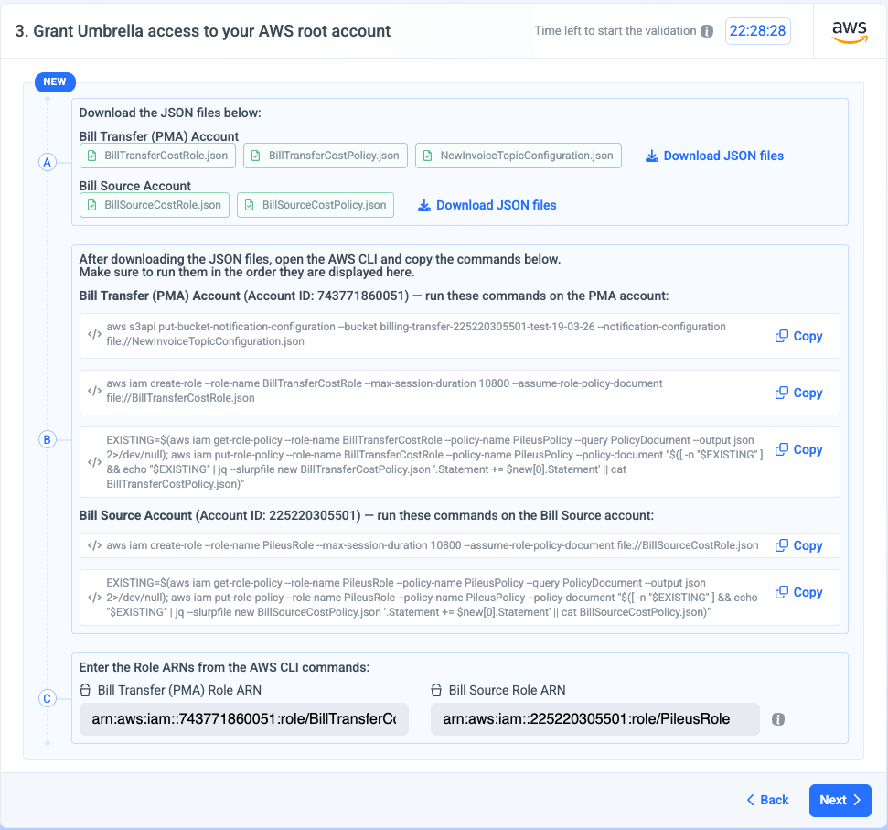
Task: Click the Bill Source Role ARN field
Action: (595, 719)
